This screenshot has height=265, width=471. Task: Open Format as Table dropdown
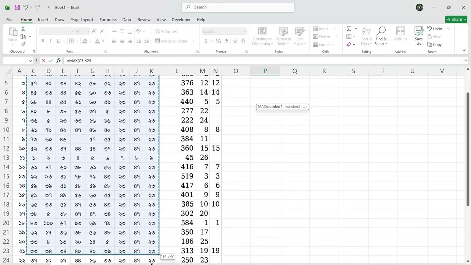283,36
